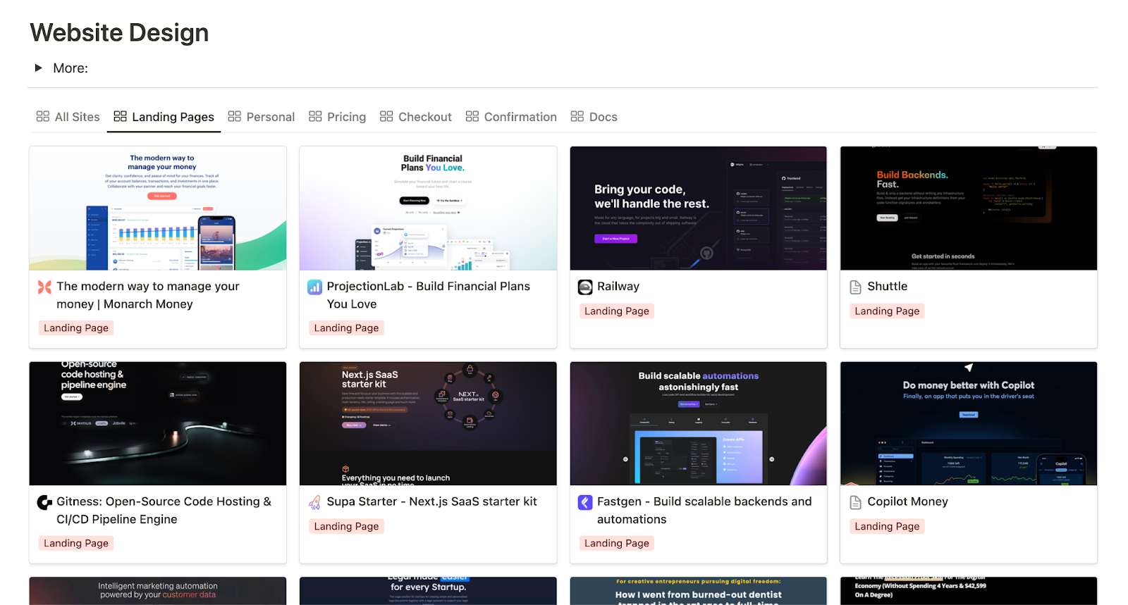1128x605 pixels.
Task: Click the Fastgen purple logo icon
Action: pyautogui.click(x=585, y=502)
